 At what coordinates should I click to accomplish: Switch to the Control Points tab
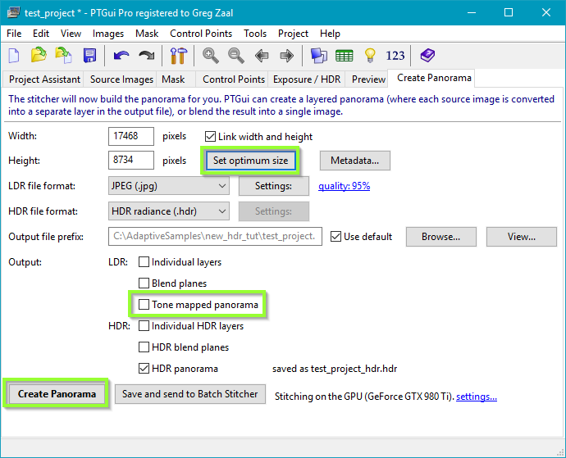pyautogui.click(x=234, y=79)
